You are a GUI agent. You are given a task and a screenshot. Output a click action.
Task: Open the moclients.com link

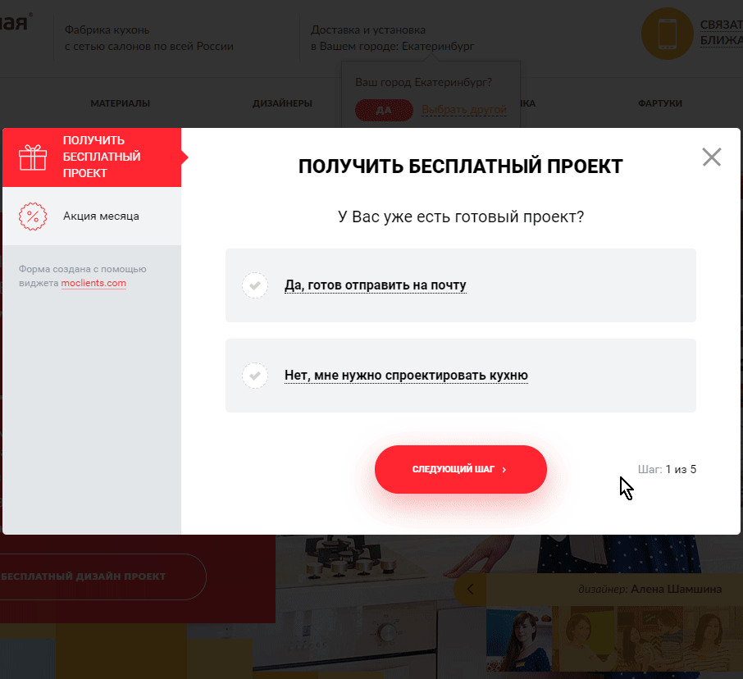click(x=93, y=284)
